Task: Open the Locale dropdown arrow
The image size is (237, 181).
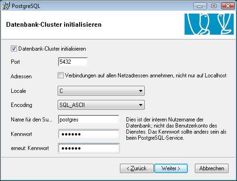Action: (141, 91)
